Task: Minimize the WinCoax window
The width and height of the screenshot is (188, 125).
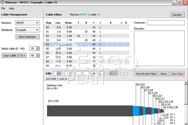Action: 174,2
